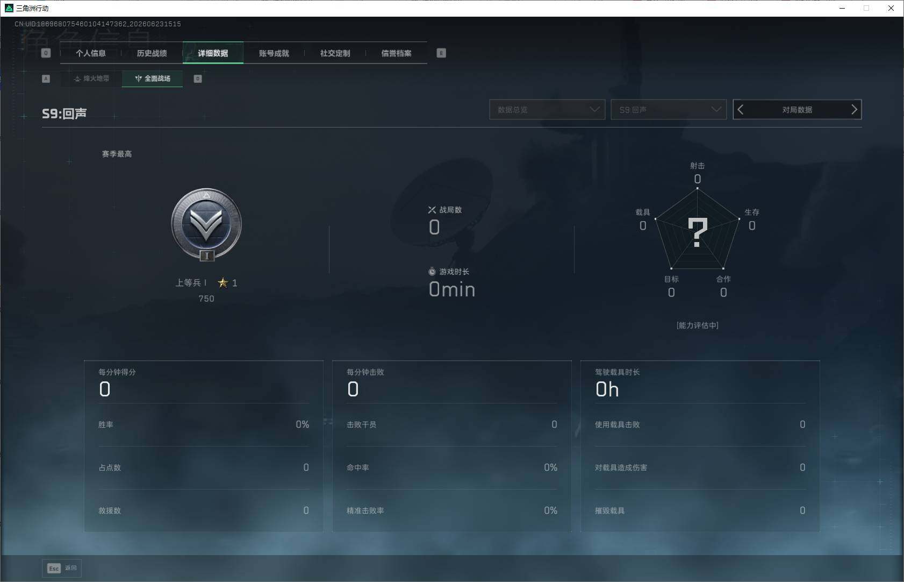Click the 目标 radar label
904x582 pixels.
coord(671,279)
